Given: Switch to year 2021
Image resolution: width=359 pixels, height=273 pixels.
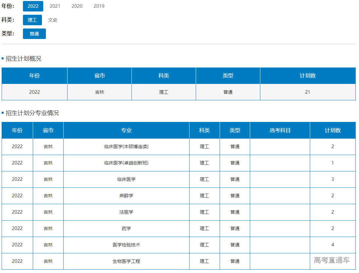Looking at the screenshot, I should (x=55, y=6).
